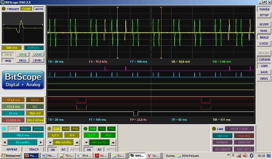This screenshot has height=159, width=272.
Task: Click the green channel B LED indicator
Action: (x=85, y=129)
